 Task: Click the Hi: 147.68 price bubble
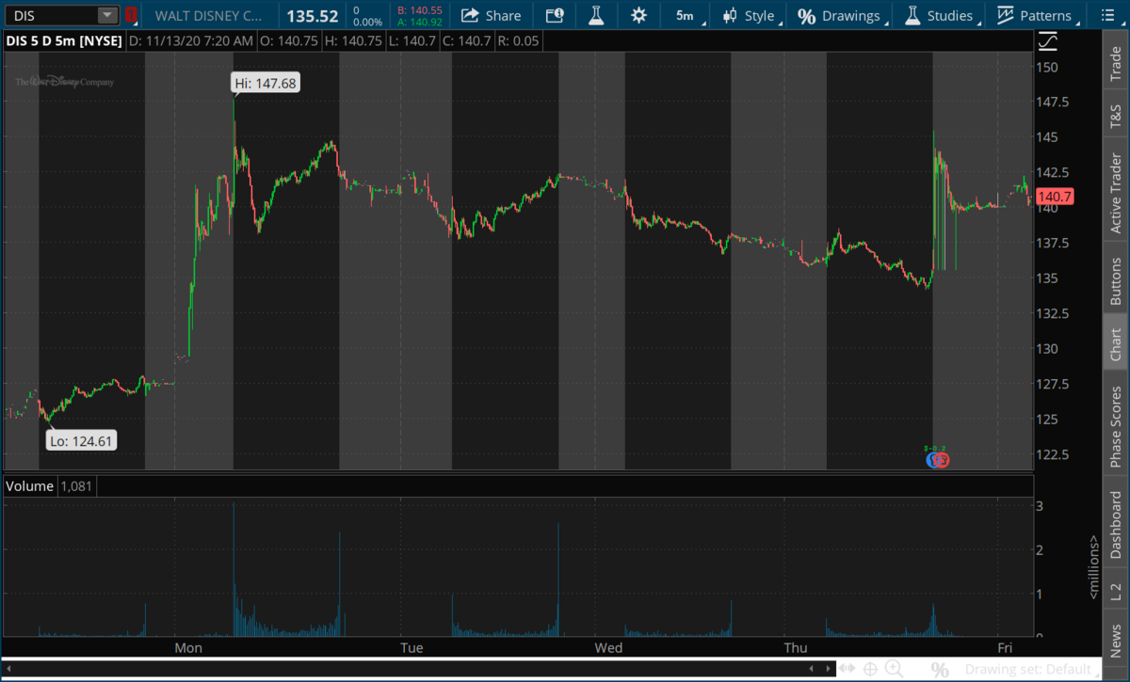click(266, 84)
